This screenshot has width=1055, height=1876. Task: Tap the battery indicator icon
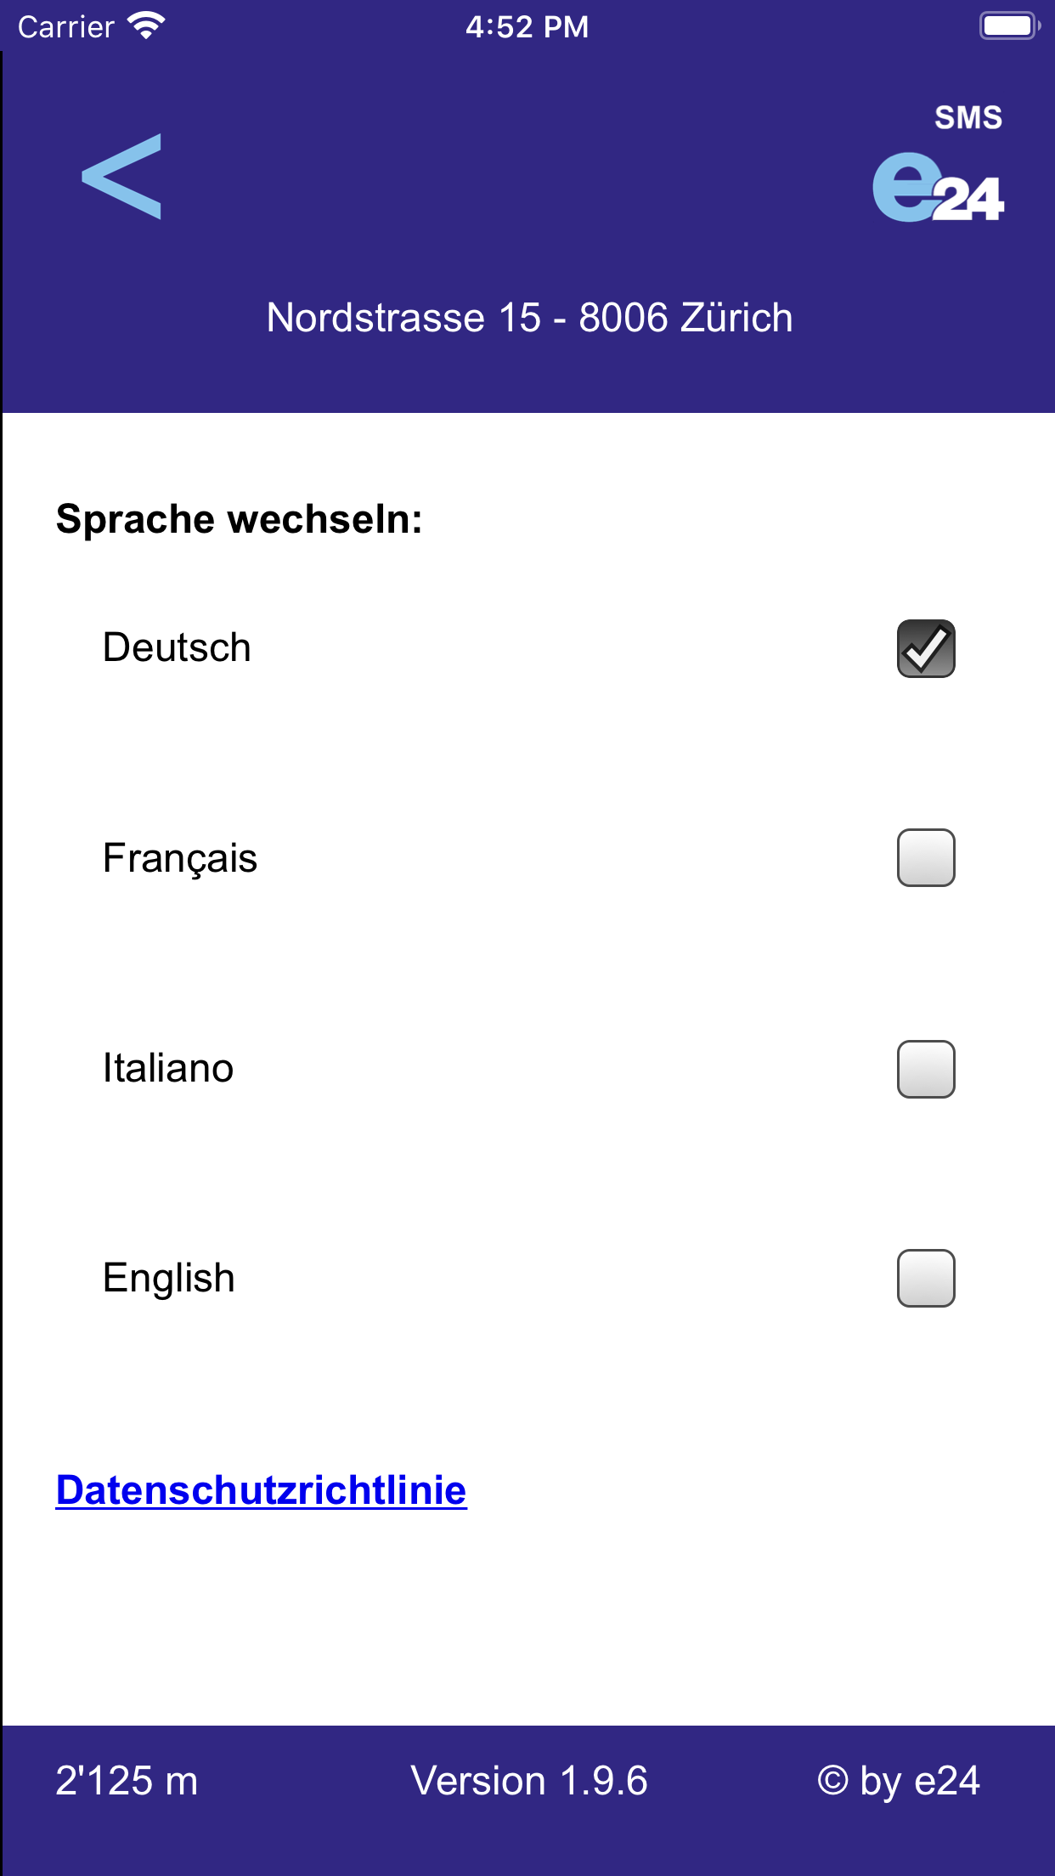pyautogui.click(x=1009, y=26)
